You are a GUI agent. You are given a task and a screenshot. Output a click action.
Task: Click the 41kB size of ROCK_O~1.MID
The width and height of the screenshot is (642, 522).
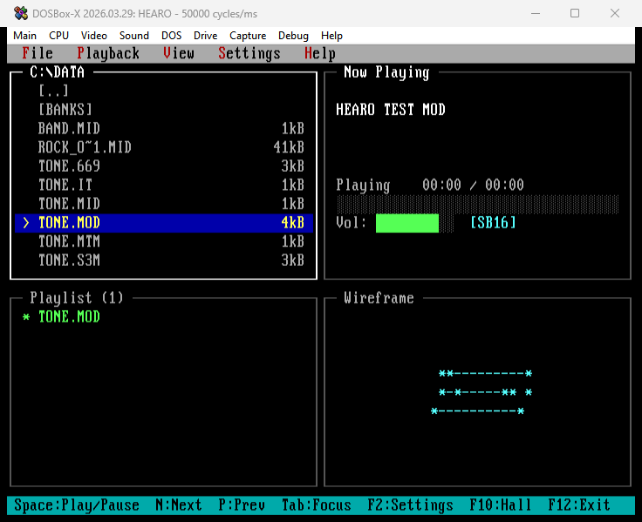pyautogui.click(x=289, y=147)
